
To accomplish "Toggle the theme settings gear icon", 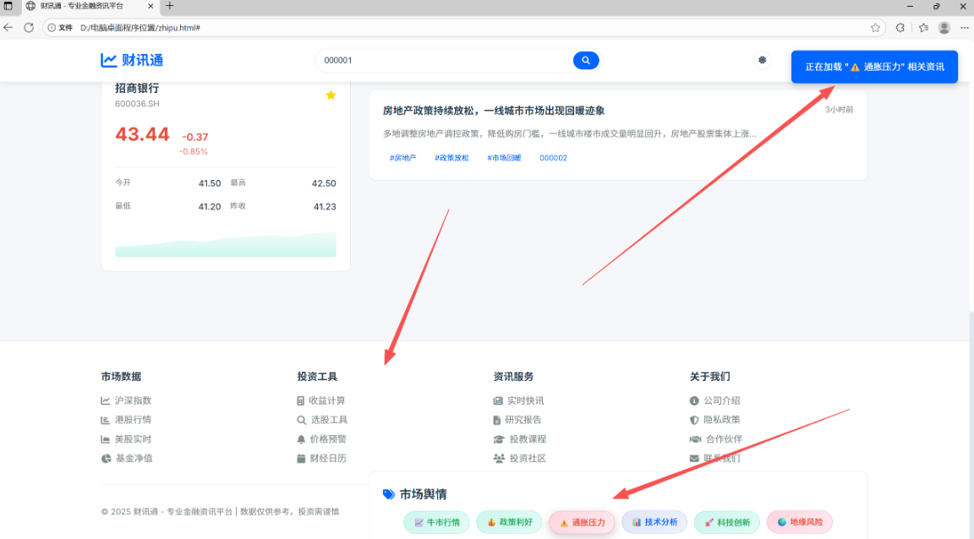I will coord(763,60).
